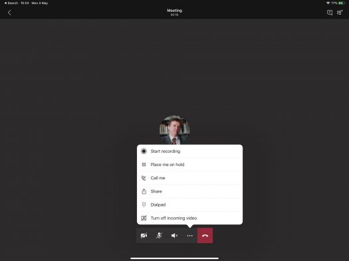Hang up with the red button
The width and height of the screenshot is (349, 261).
tap(205, 236)
